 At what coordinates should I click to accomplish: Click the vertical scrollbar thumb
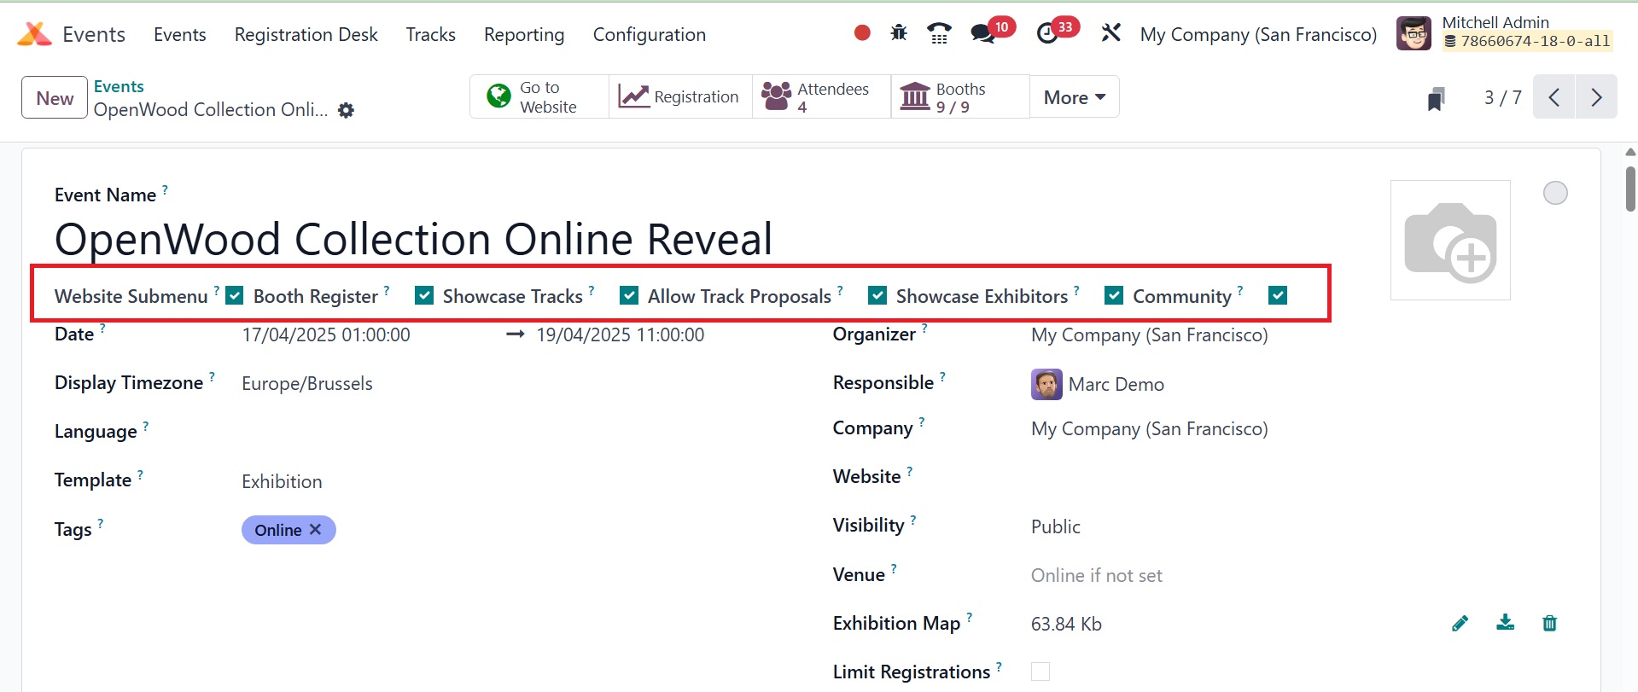1630,189
